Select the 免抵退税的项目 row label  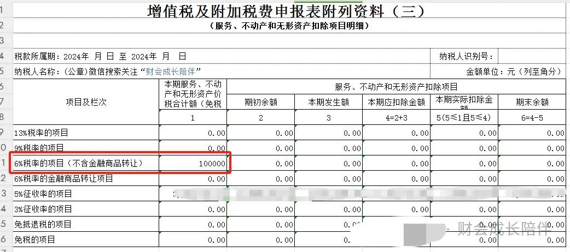click(x=86, y=224)
